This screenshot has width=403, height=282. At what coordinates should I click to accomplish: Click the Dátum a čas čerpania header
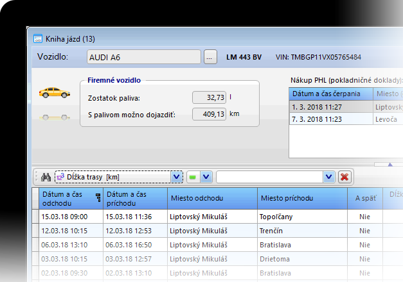tap(331, 94)
